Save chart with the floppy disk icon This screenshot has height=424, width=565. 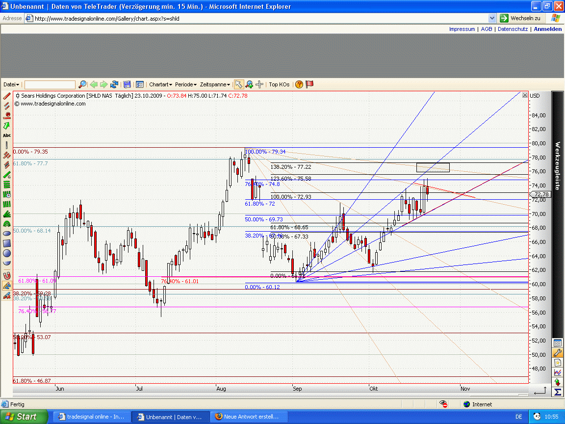(127, 84)
